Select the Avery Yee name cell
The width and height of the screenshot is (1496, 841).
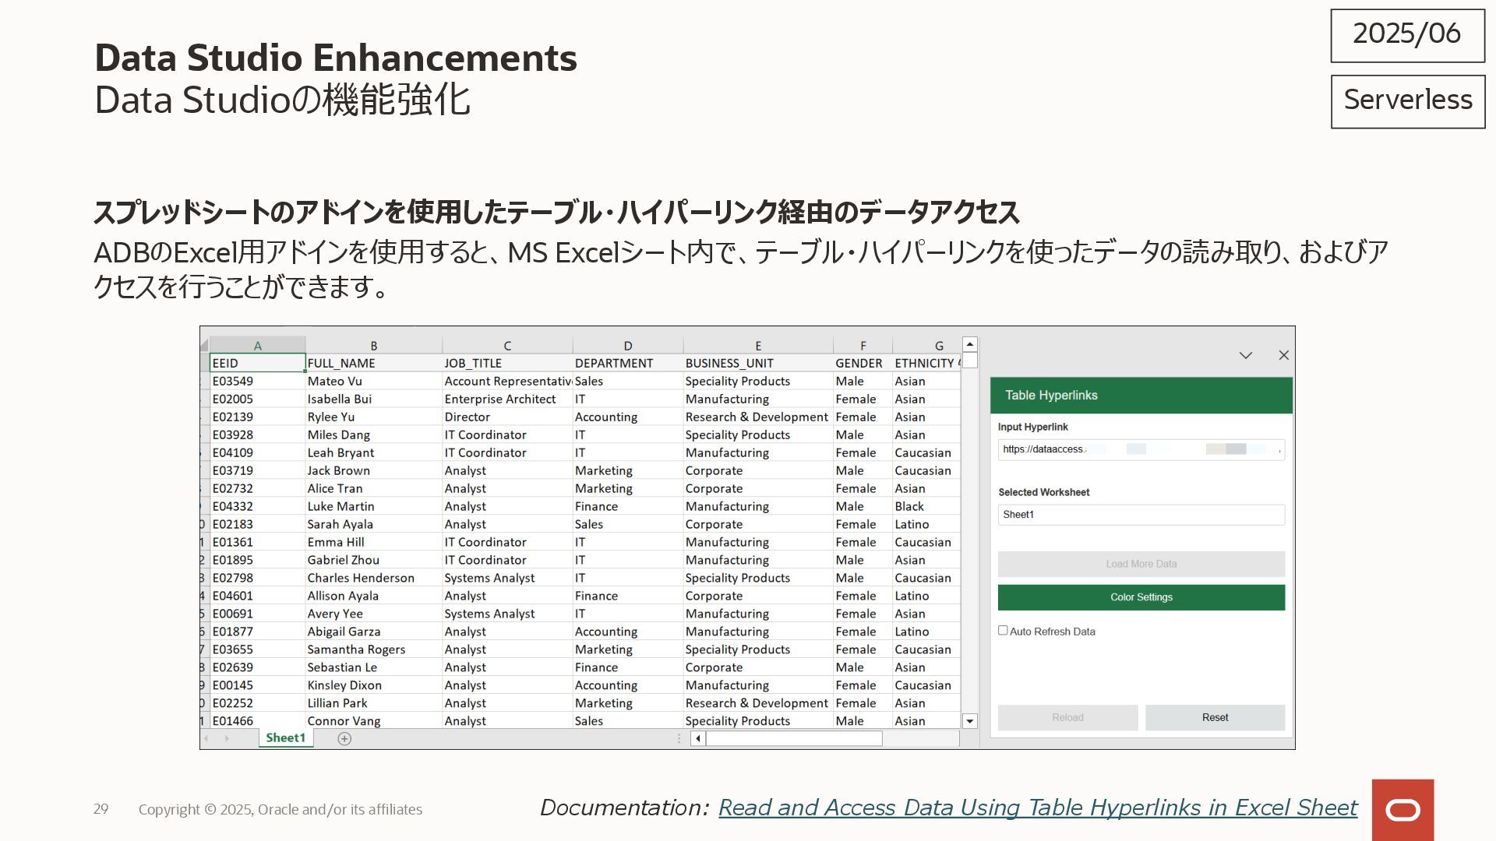tap(373, 614)
